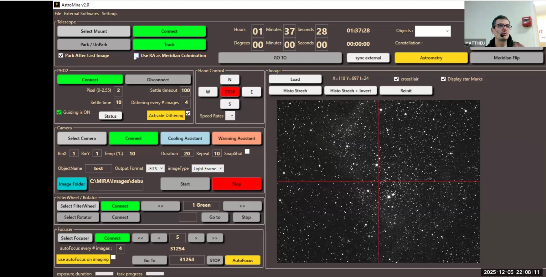Start the AutoFocus routine
This screenshot has width=546, height=277.
(x=243, y=260)
